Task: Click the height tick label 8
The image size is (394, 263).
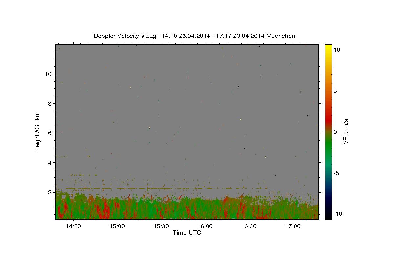Action: point(50,104)
